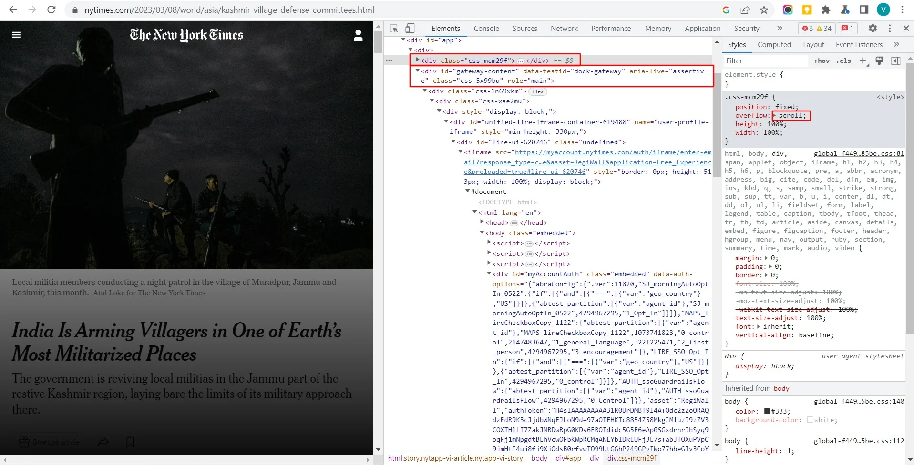
Task: Open the global css:81 stylesheet link
Action: click(x=858, y=154)
